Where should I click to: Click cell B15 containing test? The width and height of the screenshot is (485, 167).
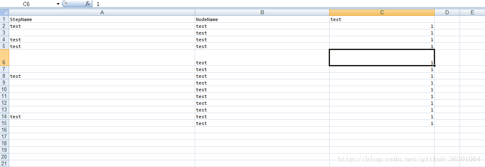click(262, 123)
